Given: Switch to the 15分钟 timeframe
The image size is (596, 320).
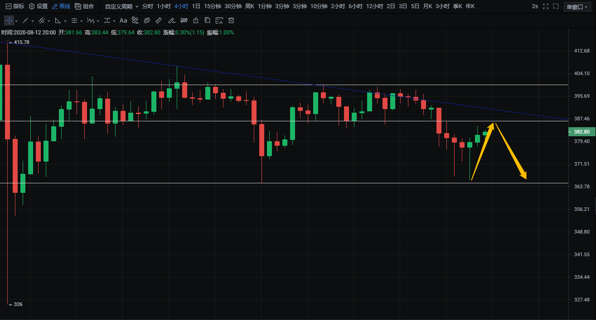Looking at the screenshot, I should [212, 6].
